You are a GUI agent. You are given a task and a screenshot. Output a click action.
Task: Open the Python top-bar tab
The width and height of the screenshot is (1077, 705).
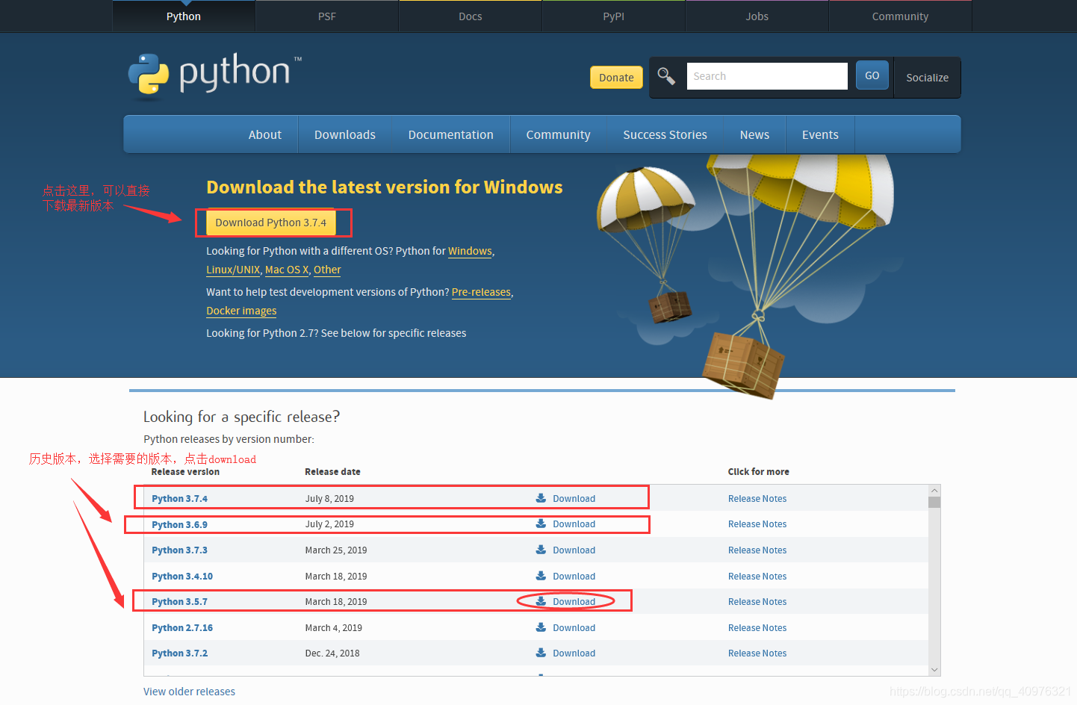[x=184, y=16]
